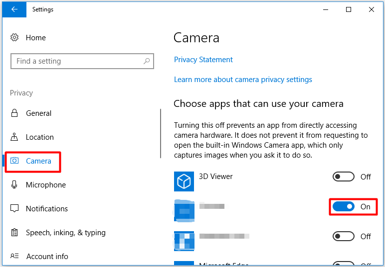Select Location in Privacy list

(40, 137)
